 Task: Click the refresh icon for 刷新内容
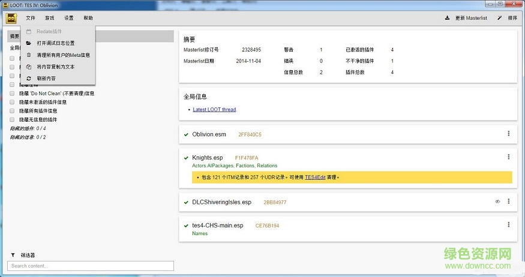pos(29,79)
